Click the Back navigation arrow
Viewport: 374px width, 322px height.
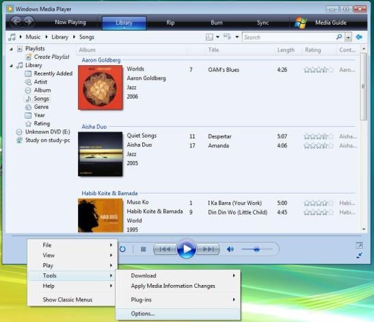point(16,22)
